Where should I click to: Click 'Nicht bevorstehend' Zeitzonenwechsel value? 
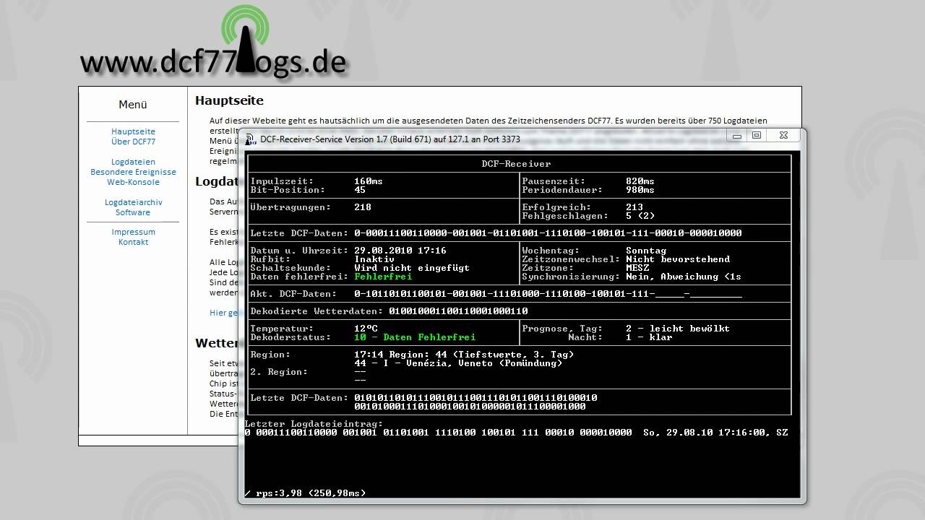click(678, 259)
